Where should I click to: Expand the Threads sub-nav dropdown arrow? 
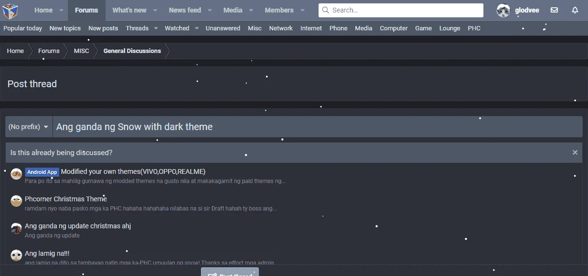pyautogui.click(x=156, y=28)
